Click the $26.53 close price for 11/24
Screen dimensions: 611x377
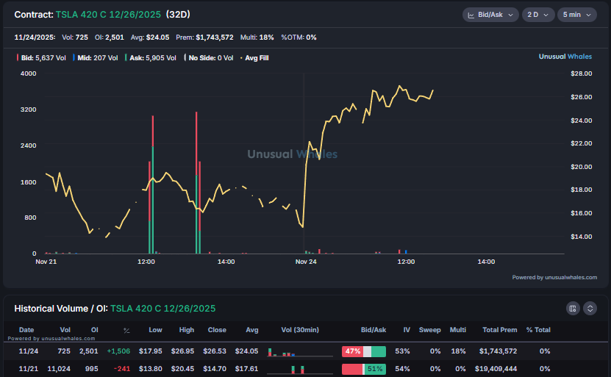pyautogui.click(x=214, y=351)
